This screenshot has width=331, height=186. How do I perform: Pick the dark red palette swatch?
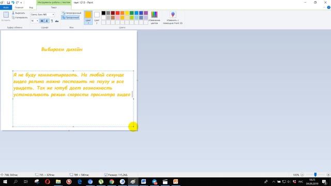pos(113,13)
